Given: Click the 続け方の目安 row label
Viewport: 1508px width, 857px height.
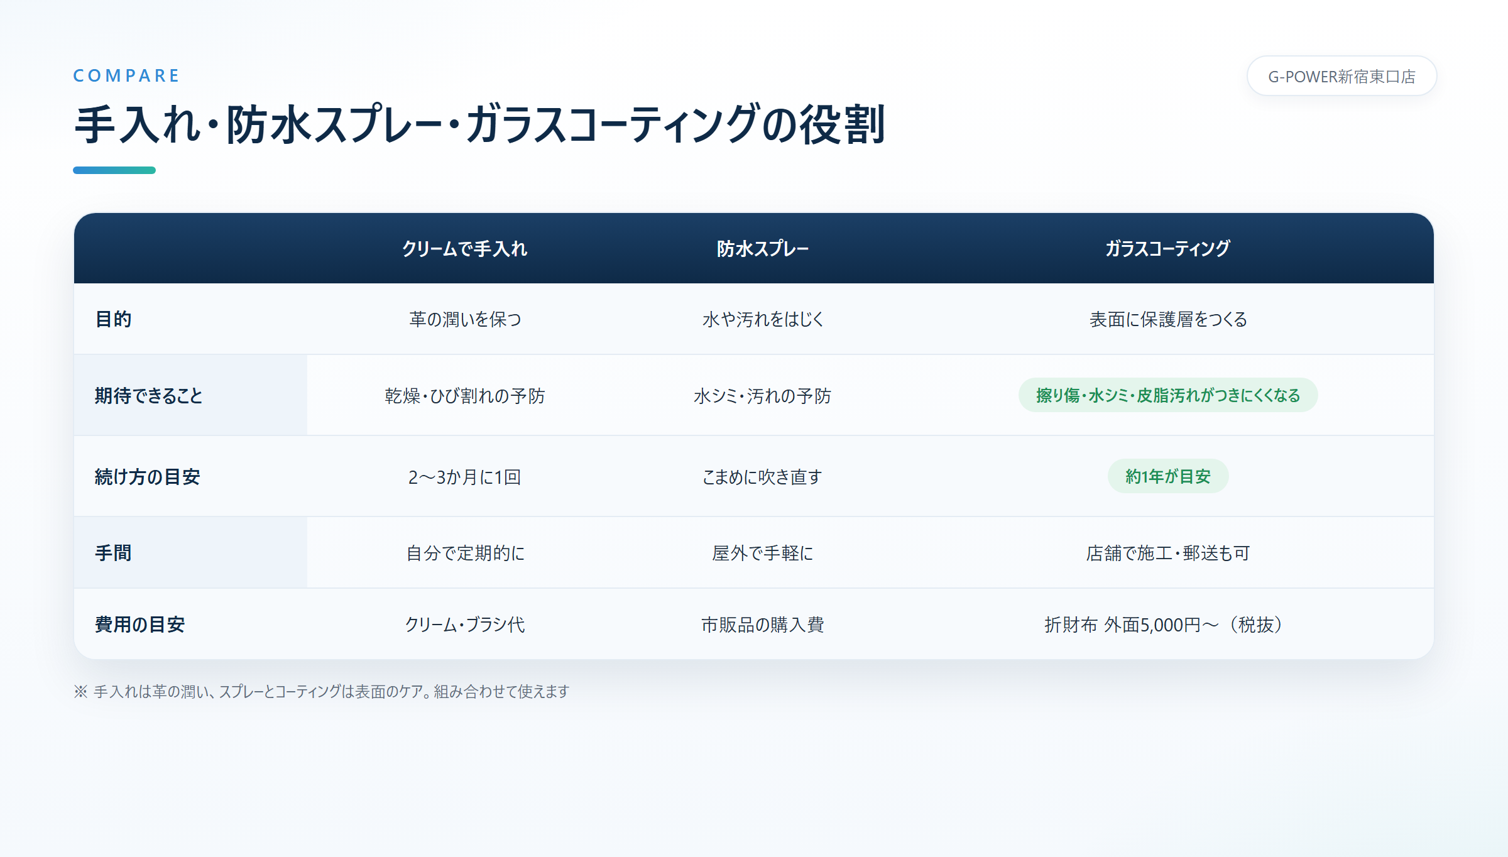Looking at the screenshot, I should pos(147,477).
